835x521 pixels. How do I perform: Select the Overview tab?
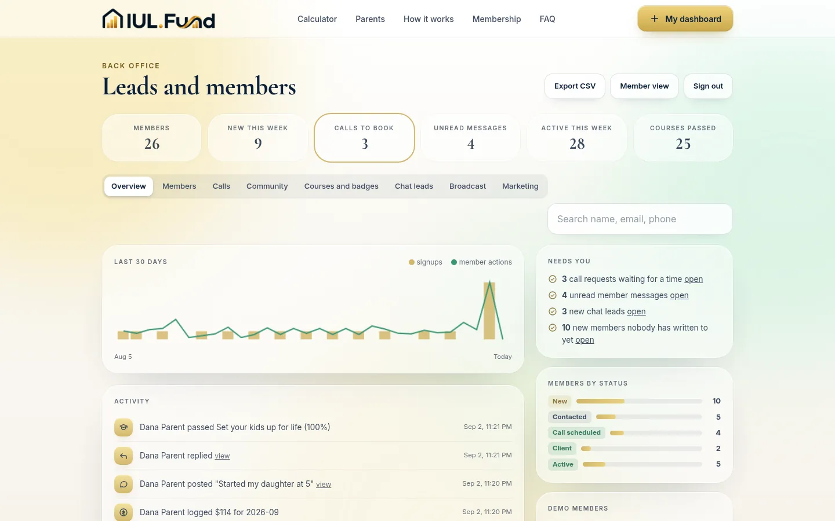point(129,186)
